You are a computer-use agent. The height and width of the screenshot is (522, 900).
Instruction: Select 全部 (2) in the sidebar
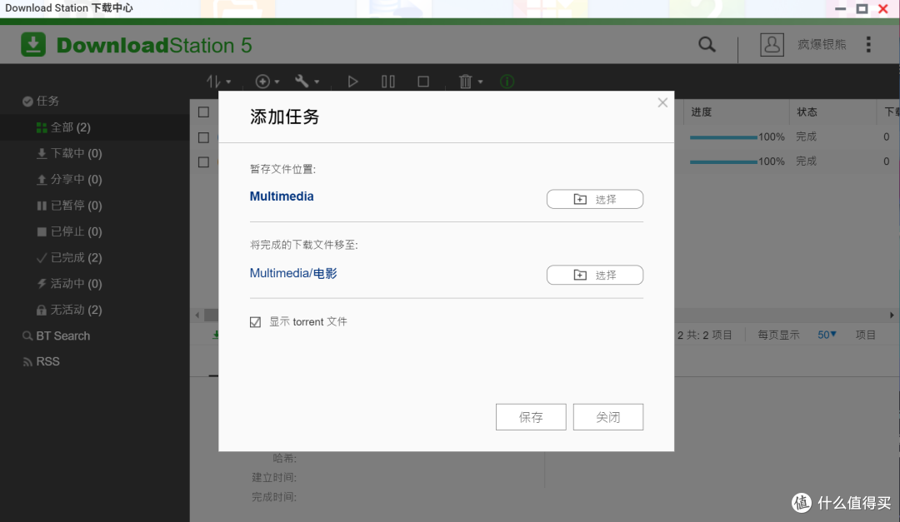coord(95,127)
